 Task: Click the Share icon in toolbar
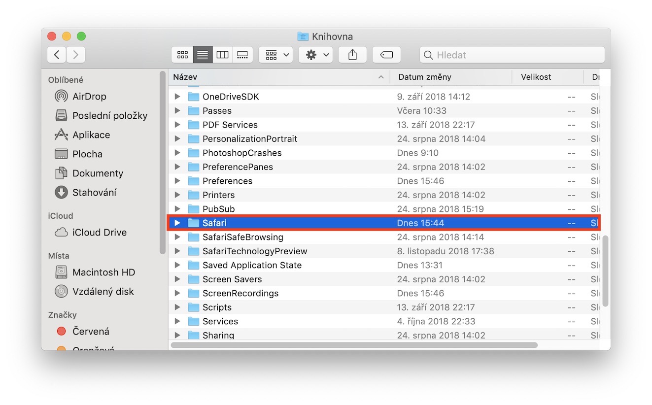click(352, 55)
